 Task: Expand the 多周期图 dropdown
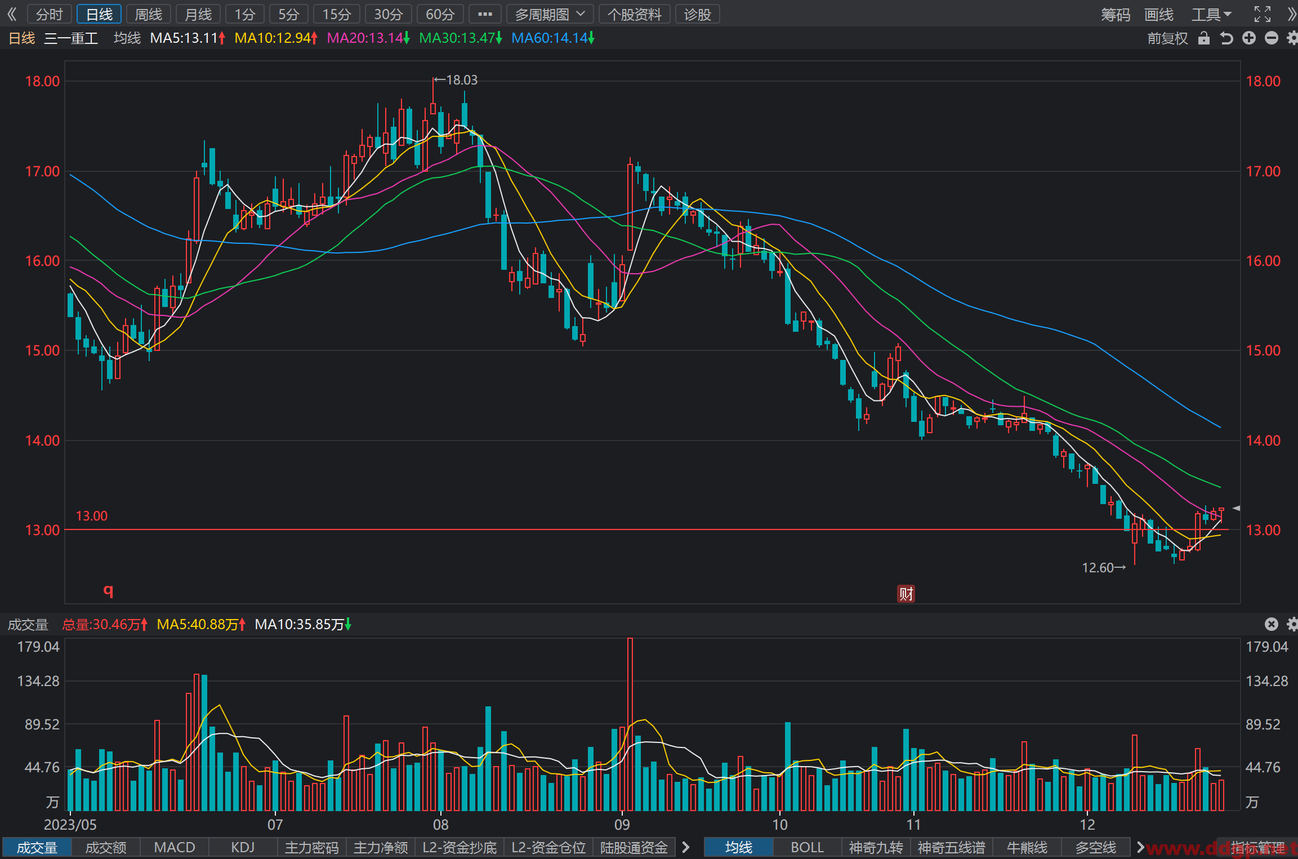coord(550,14)
